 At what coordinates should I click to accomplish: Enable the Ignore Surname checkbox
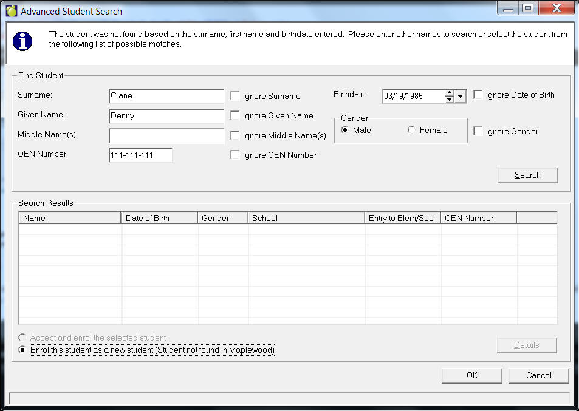[x=235, y=96]
